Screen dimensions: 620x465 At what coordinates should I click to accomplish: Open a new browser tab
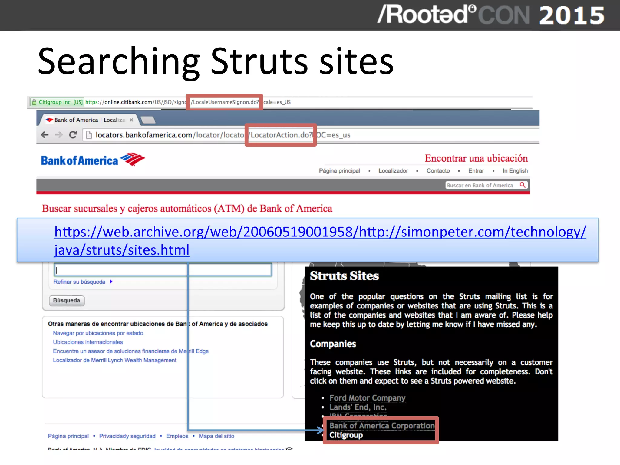(x=148, y=120)
